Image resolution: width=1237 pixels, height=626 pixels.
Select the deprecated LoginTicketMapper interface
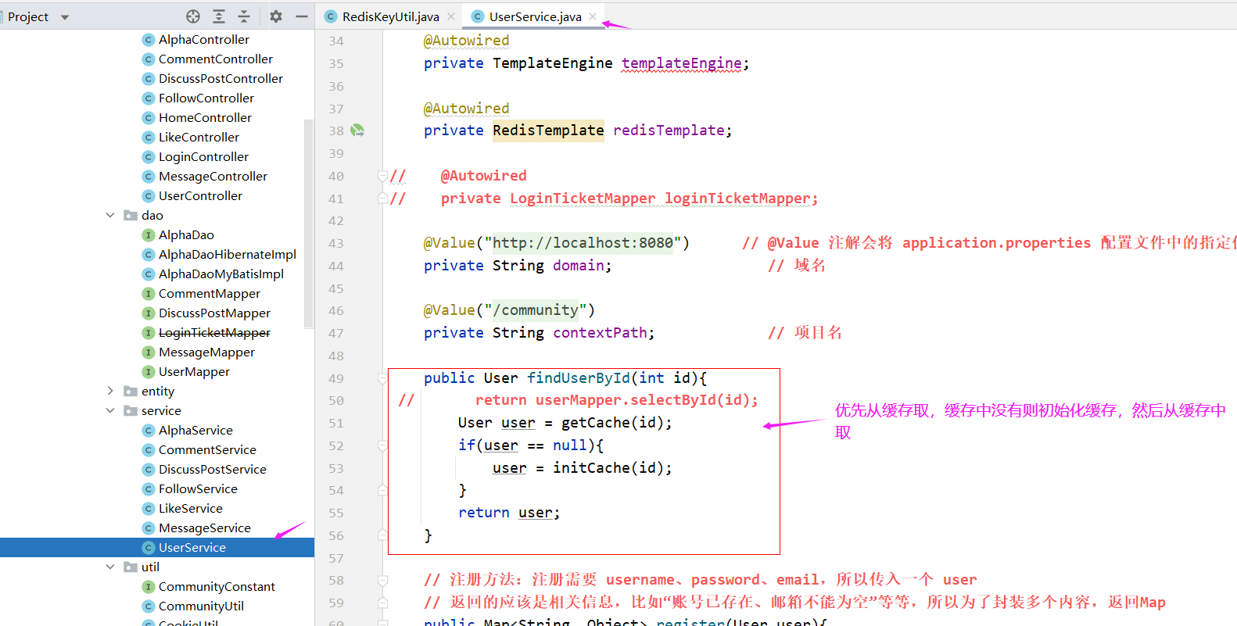(x=214, y=332)
